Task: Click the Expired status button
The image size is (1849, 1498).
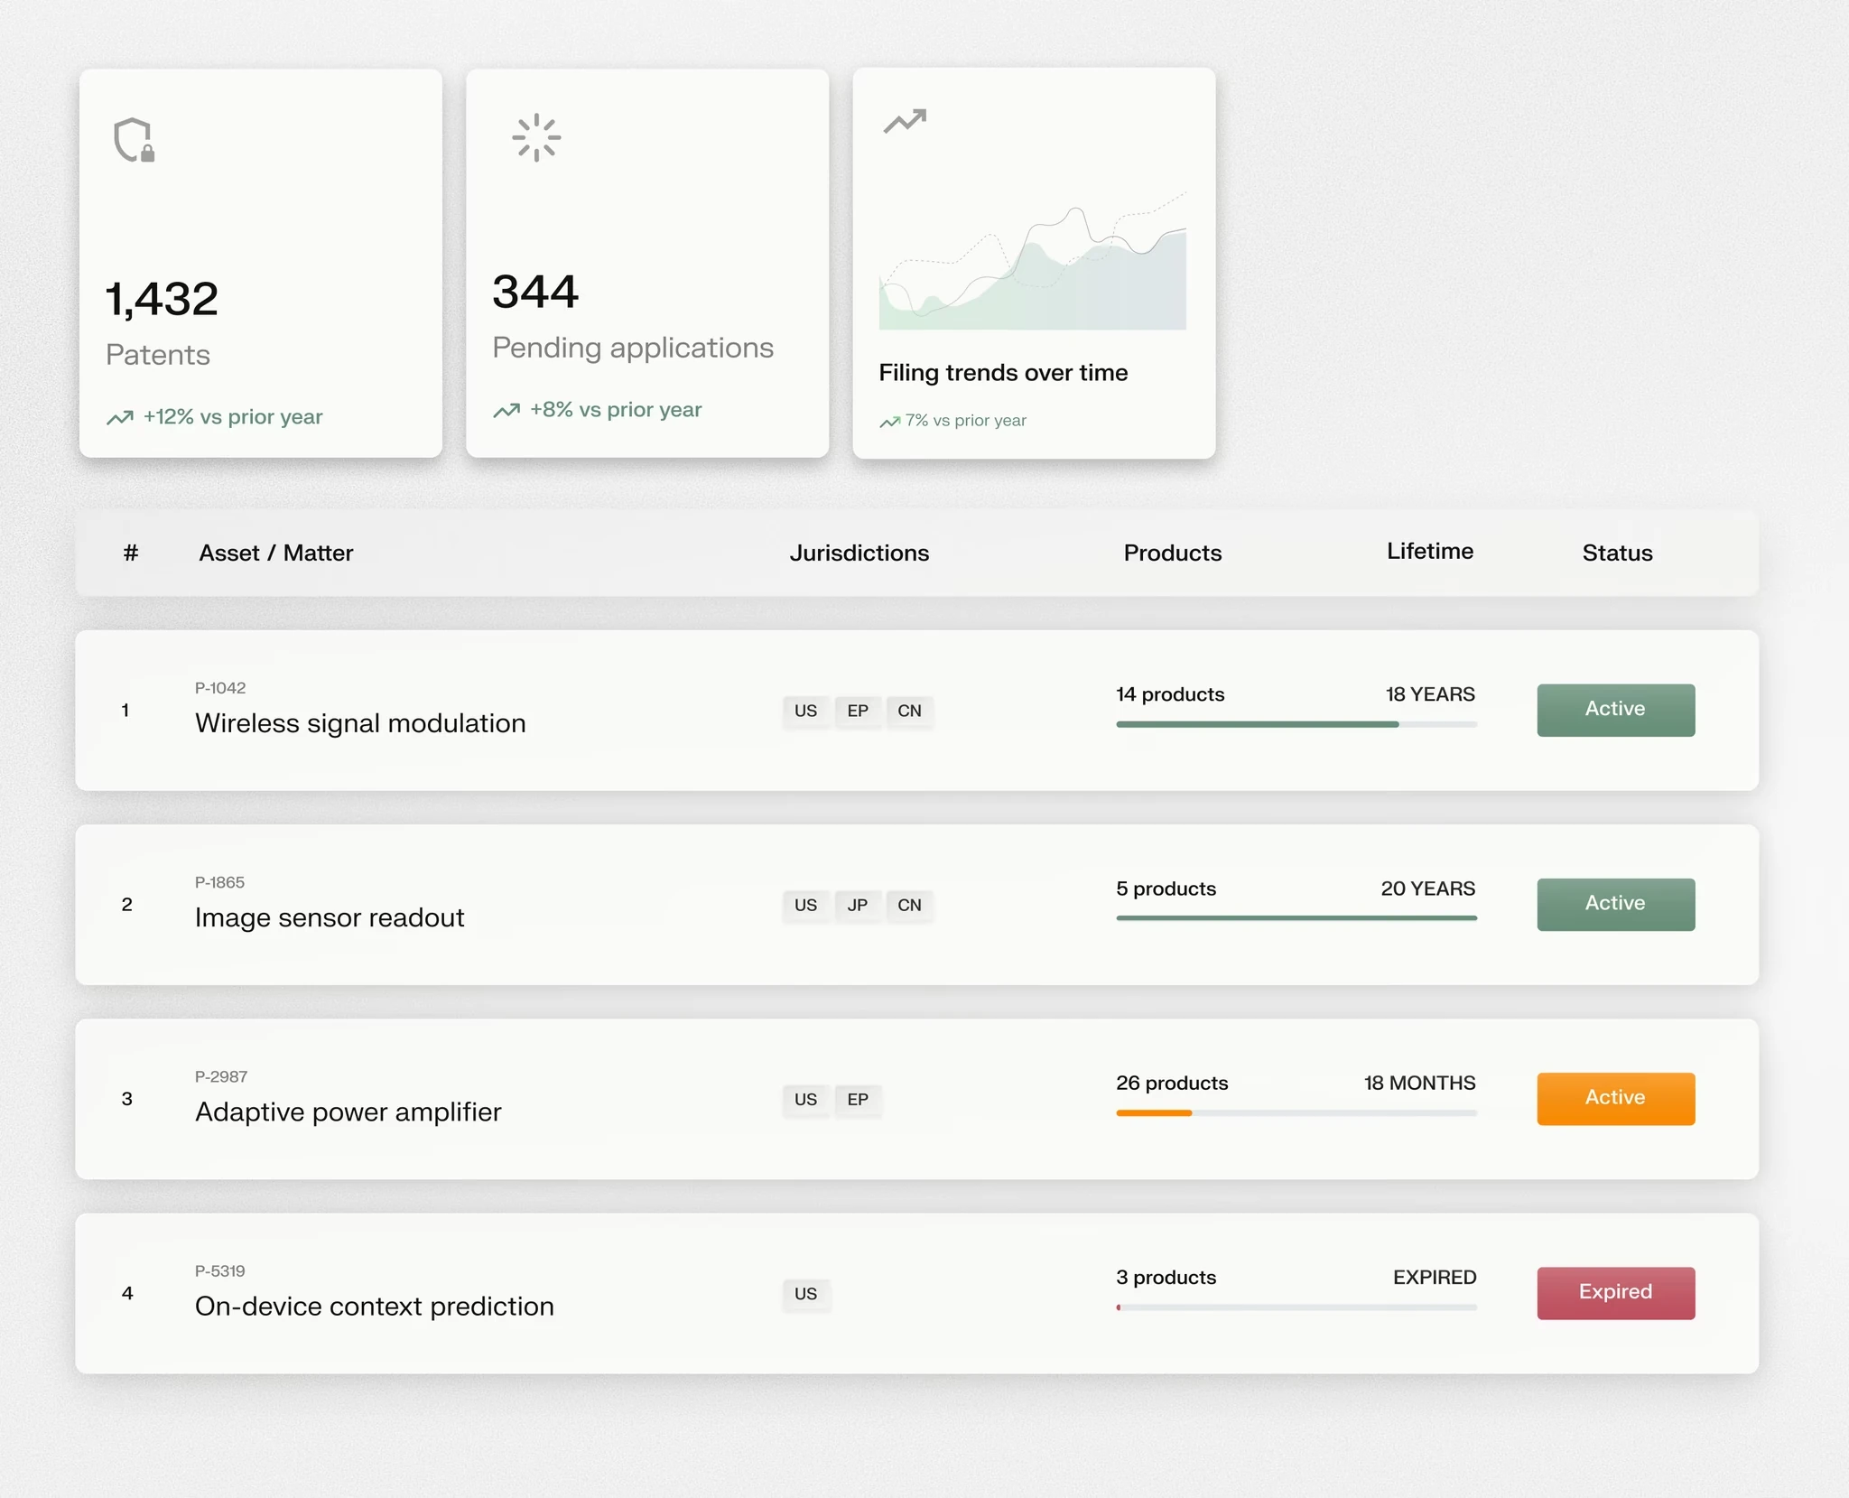Action: click(1616, 1292)
